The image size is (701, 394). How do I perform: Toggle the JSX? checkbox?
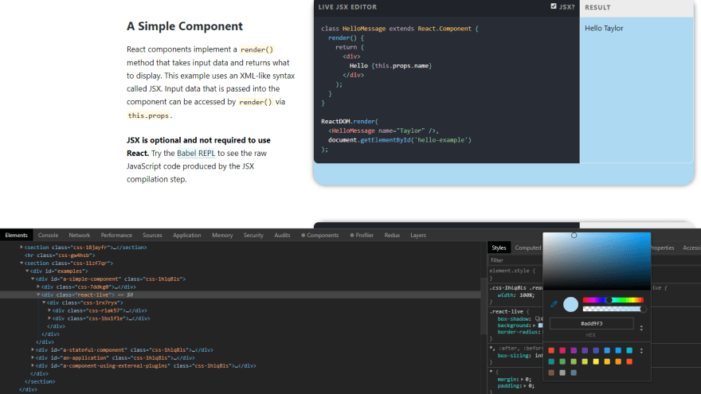click(554, 6)
